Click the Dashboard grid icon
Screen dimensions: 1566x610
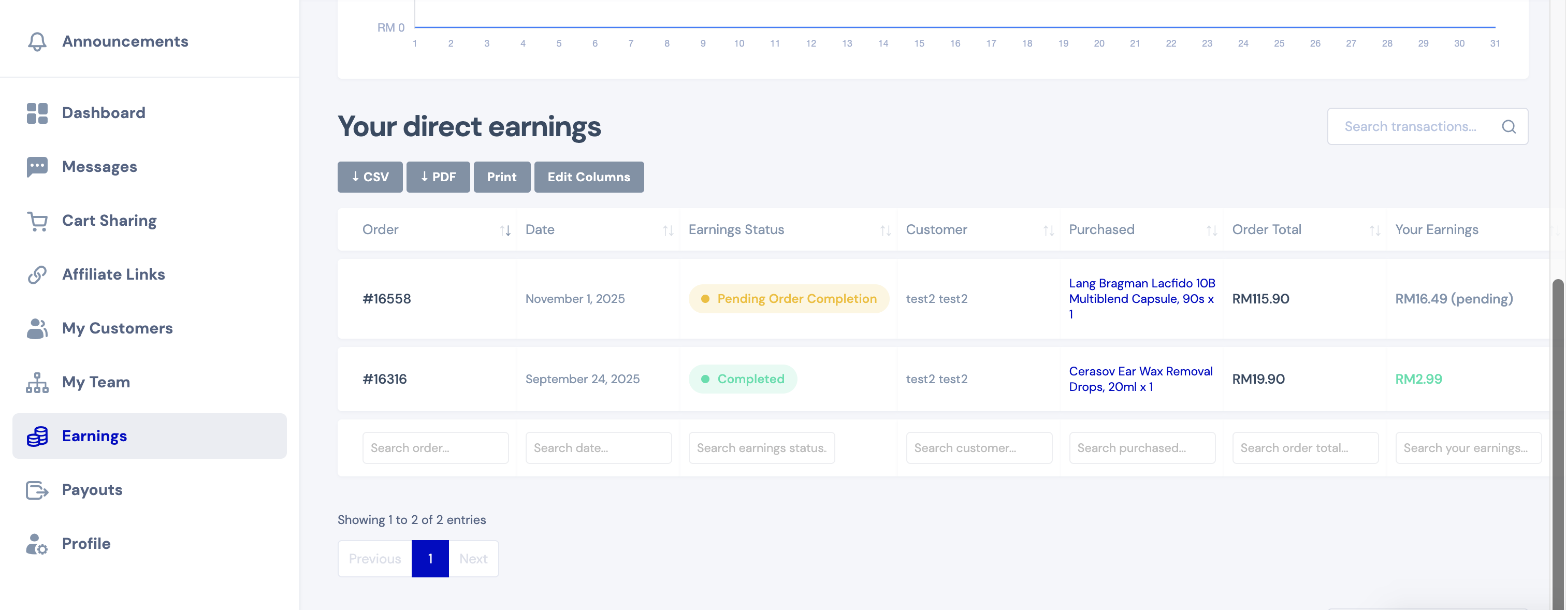coord(37,113)
